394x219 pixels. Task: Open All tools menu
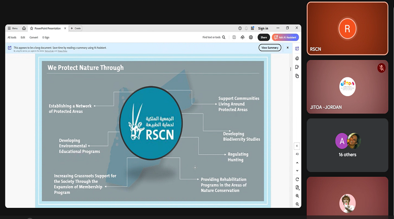click(x=12, y=38)
